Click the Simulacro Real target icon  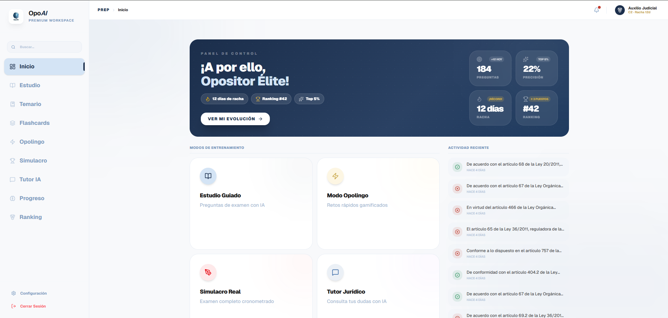click(x=208, y=272)
